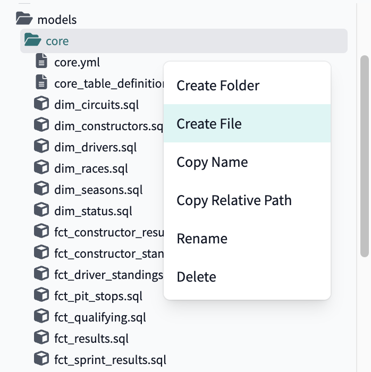Open dim_status.sql file name
Screen dimensions: 371x372
[93, 211]
